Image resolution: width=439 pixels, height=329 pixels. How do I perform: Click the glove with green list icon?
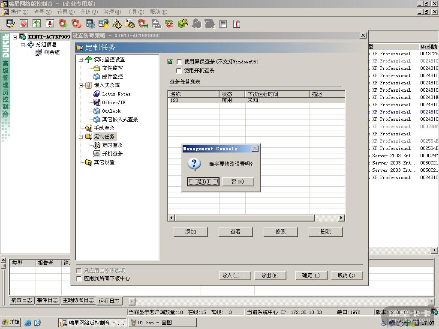tap(143, 24)
